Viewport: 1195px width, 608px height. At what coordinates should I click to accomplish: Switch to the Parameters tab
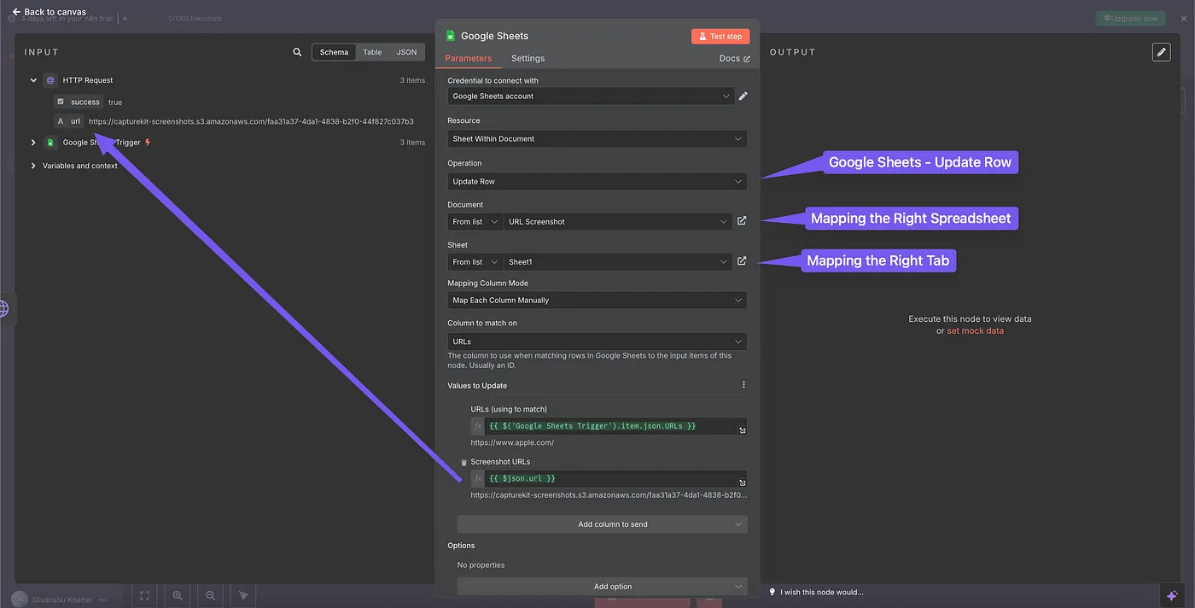click(469, 58)
